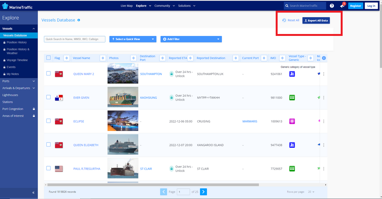Open table column settings gear
Viewport: 382px width, 199px height.
coord(324,58)
